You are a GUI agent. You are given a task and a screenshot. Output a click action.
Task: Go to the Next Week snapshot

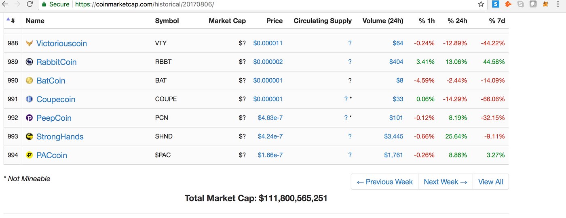pos(446,182)
